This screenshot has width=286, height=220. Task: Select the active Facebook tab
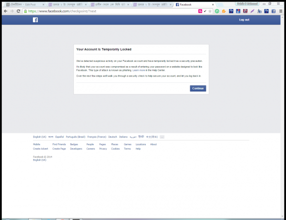point(194,5)
